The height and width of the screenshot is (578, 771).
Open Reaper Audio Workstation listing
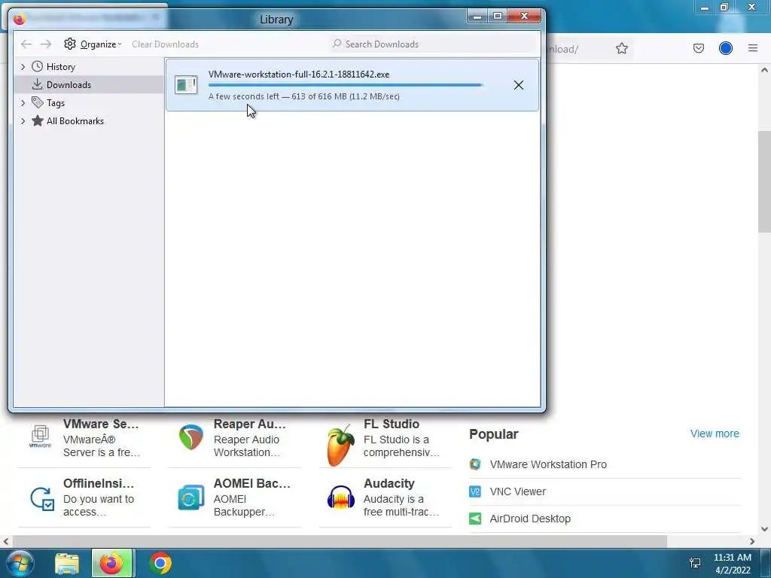250,424
